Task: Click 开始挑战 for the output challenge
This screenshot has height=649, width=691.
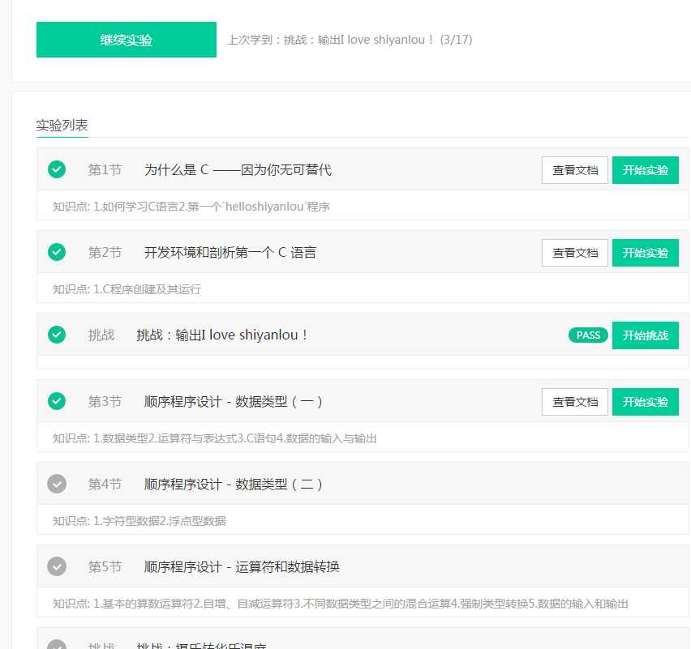Action: tap(646, 335)
